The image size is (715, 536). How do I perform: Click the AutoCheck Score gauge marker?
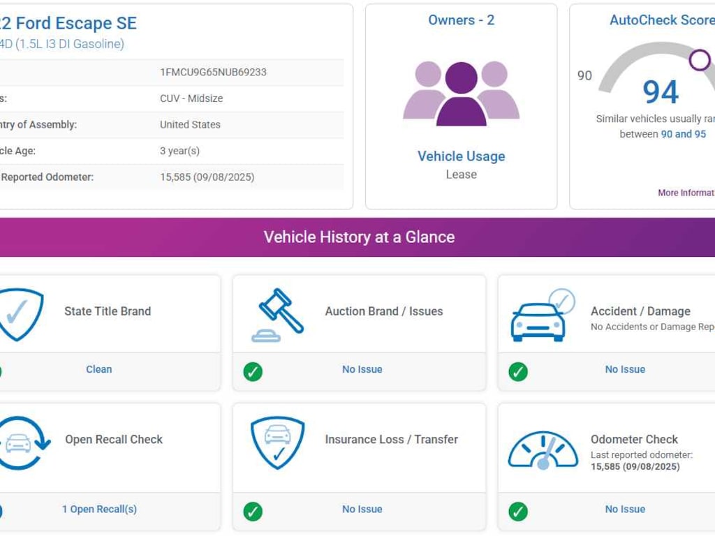coord(700,60)
